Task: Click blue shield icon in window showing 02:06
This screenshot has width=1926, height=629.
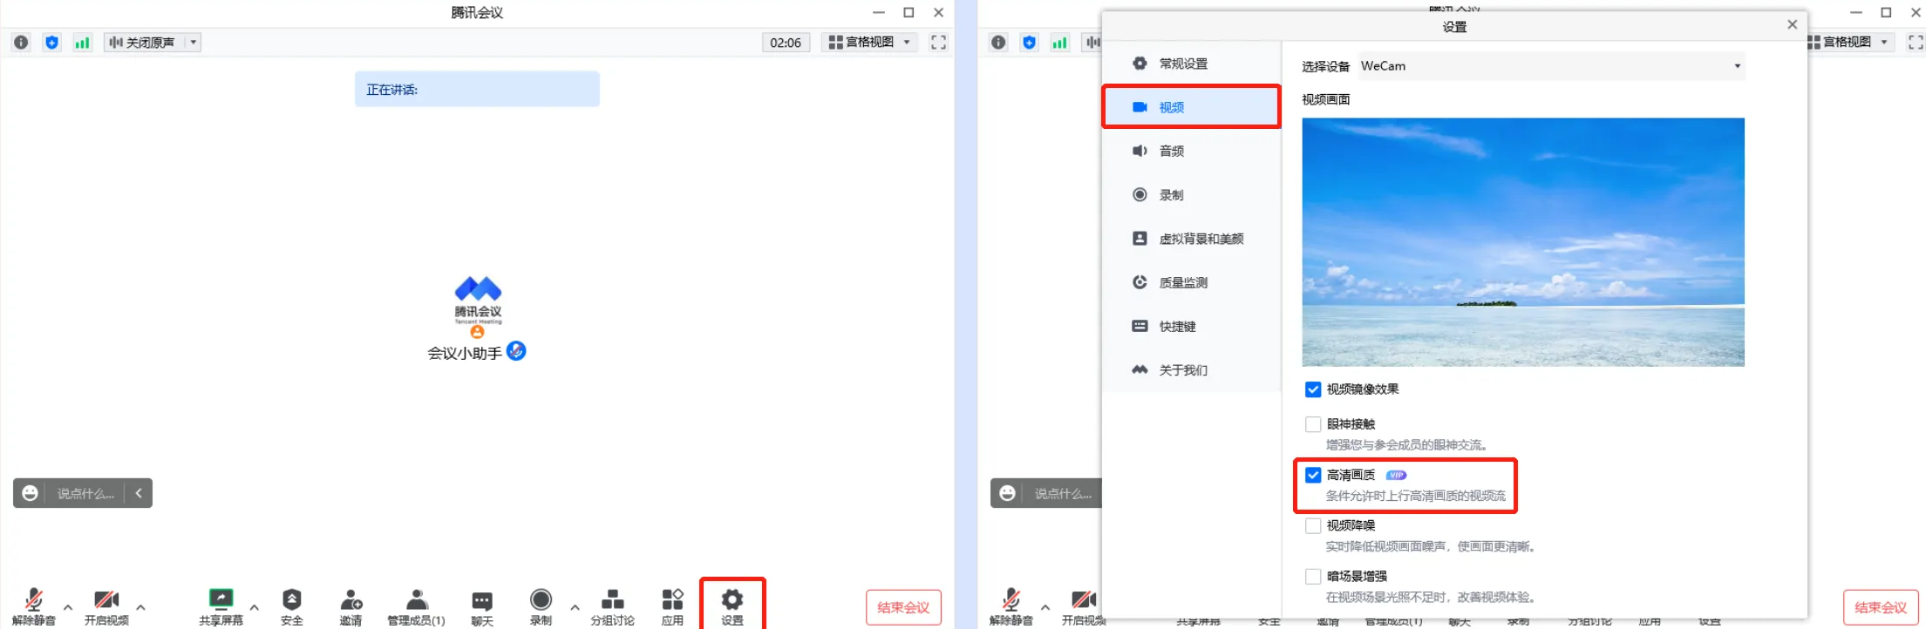Action: [51, 43]
